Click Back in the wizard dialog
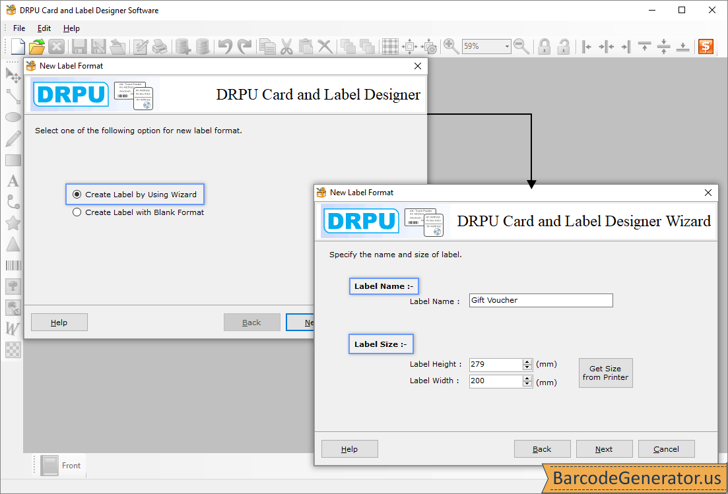 [x=542, y=449]
